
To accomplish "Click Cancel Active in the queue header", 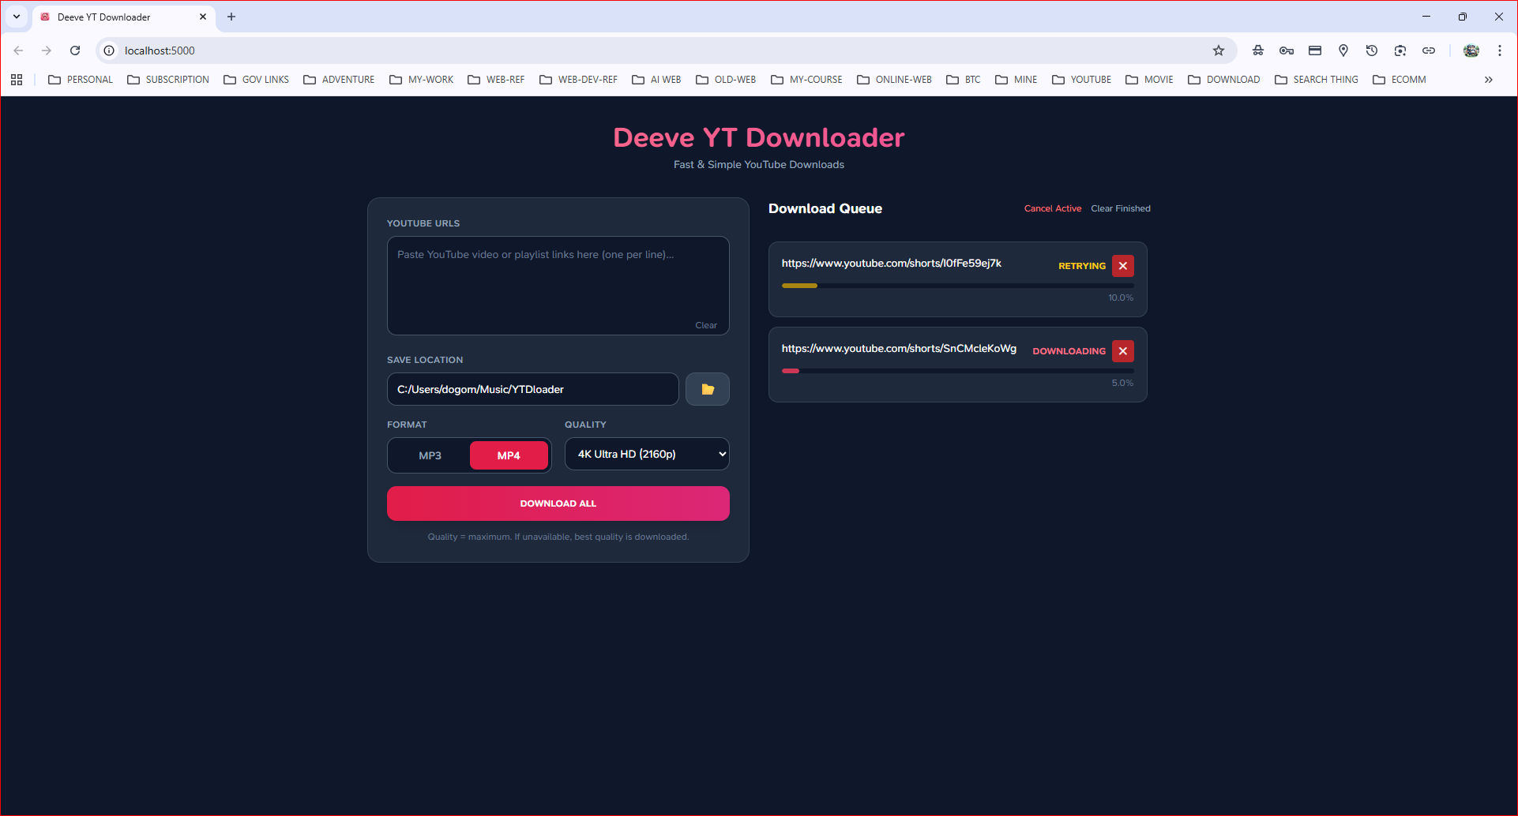I will 1053,208.
